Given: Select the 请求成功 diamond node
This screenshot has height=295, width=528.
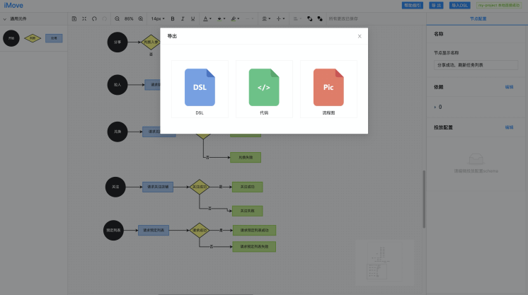Looking at the screenshot, I should click(x=200, y=231).
